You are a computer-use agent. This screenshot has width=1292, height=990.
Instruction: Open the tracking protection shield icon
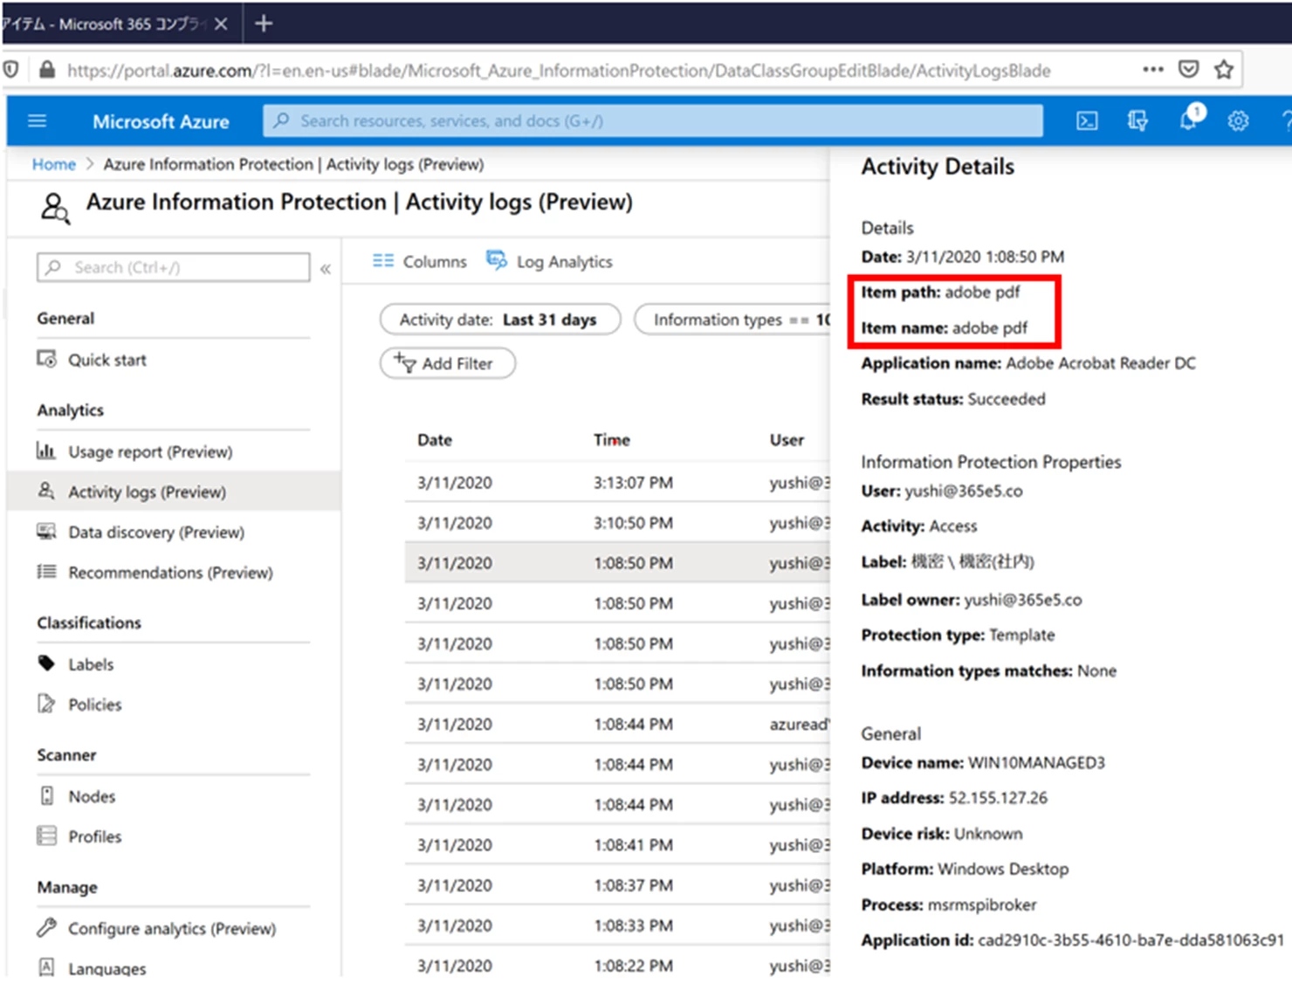[10, 69]
